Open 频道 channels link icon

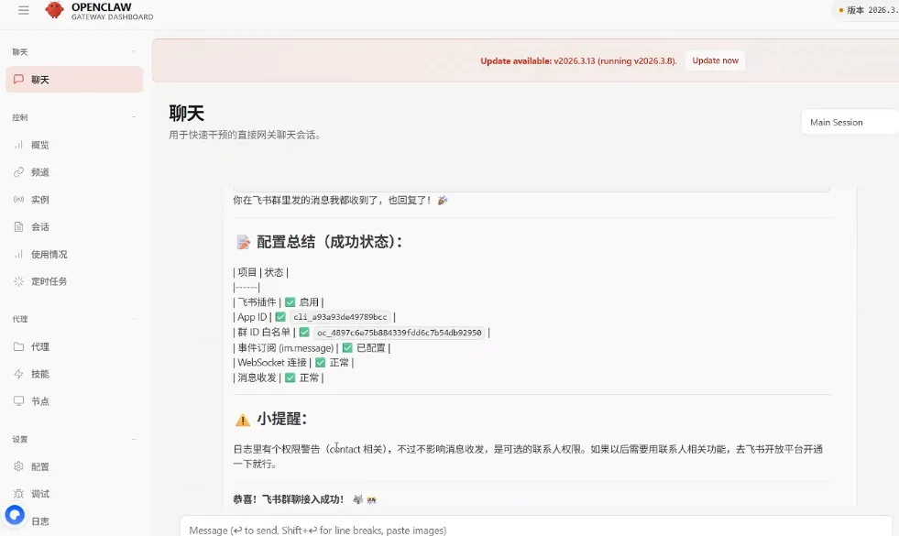(x=18, y=172)
